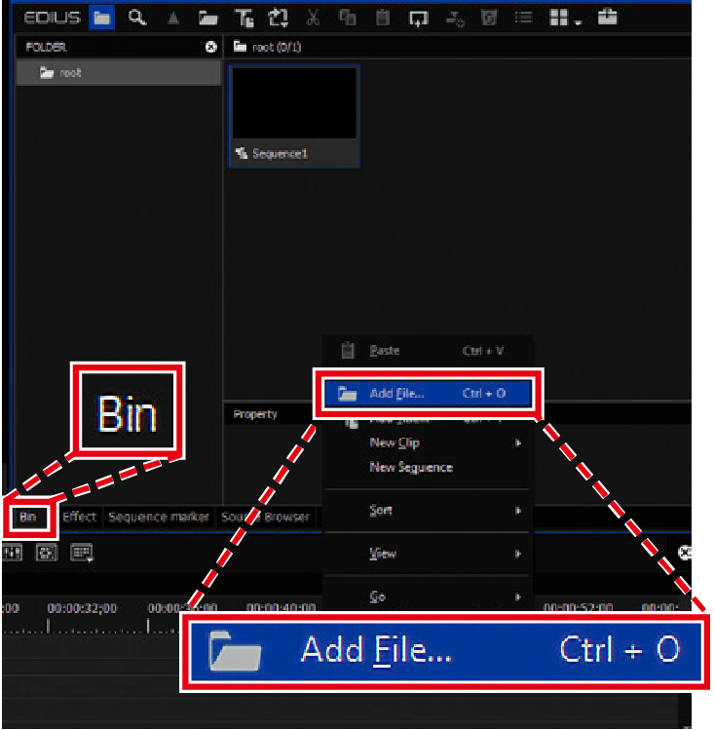Click the clipboard Paste icon in bin toolbar
The image size is (714, 730).
(x=383, y=18)
